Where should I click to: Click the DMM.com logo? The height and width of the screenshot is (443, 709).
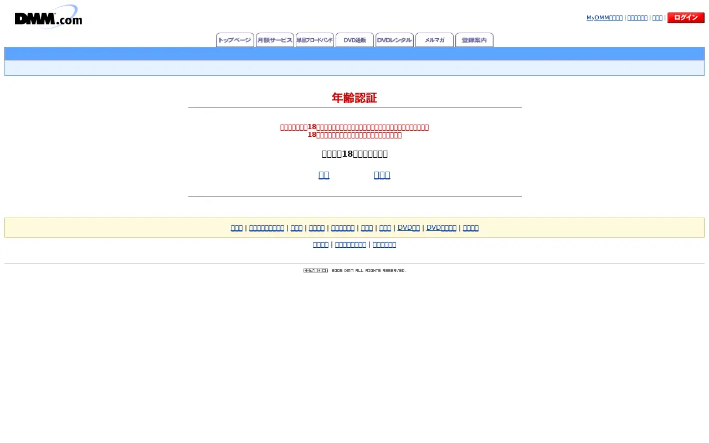[x=48, y=17]
